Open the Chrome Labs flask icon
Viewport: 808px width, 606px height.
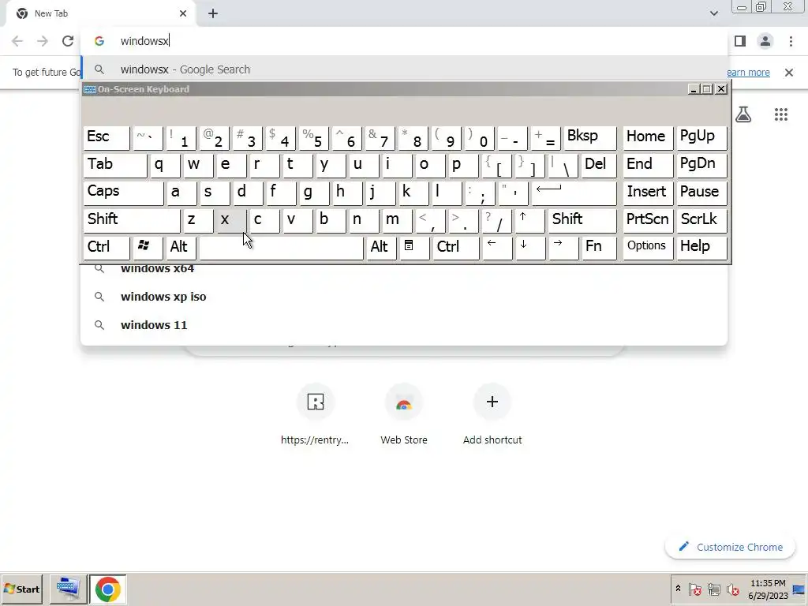pos(743,114)
